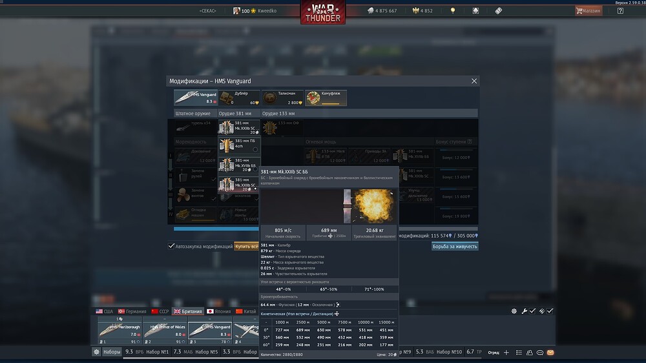This screenshot has width=646, height=363.
Task: Open the orange mail envelope icon
Action: coord(550,353)
